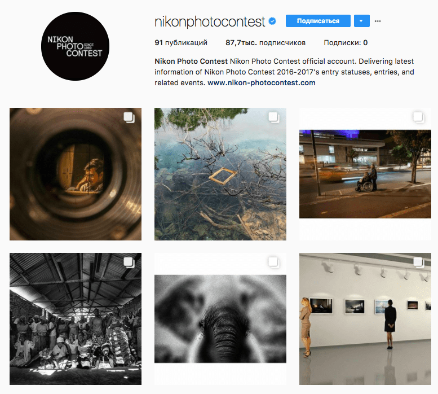
Task: Open Подписки: 0 following list
Action: 346,43
